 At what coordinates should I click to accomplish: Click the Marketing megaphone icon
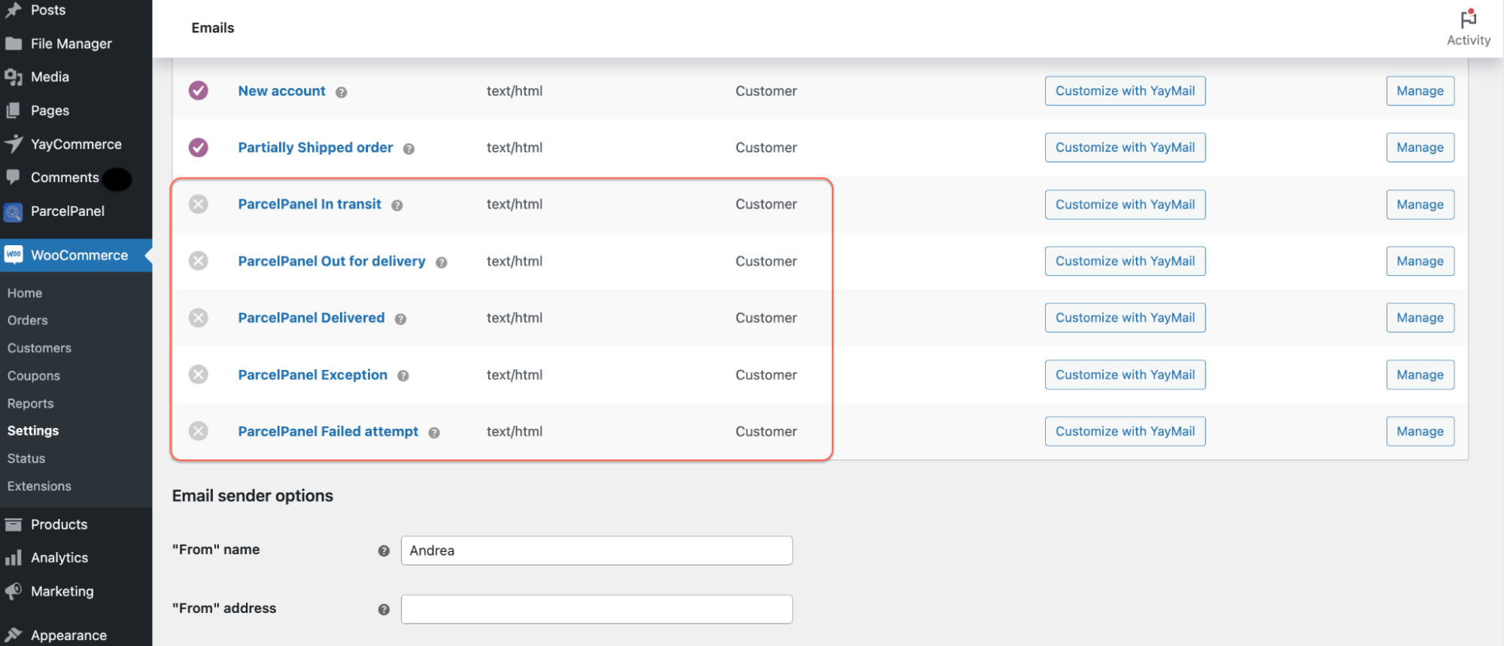(14, 591)
